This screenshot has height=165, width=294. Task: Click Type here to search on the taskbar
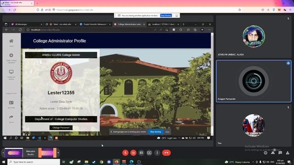point(34,162)
